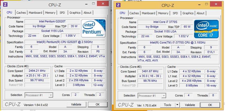Viewport: 225px width, 111px height.
Task: Switch to Memory tab in left CPU-Z window
Action: click(x=50, y=13)
